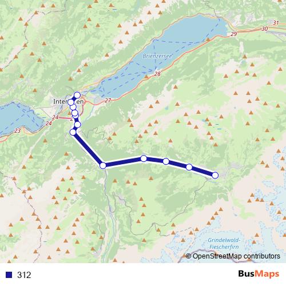Click the Interlaken town label
The width and height of the screenshot is (286, 286).
[x=68, y=101]
